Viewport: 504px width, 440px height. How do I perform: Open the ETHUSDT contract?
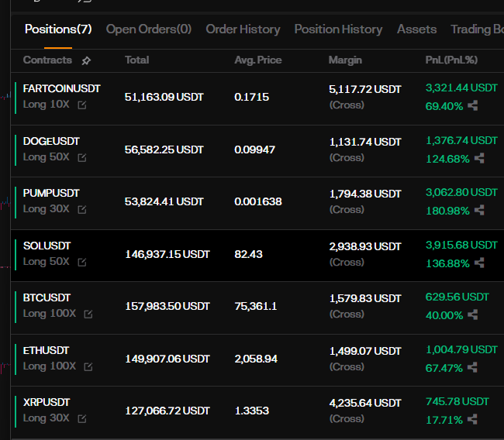[46, 350]
